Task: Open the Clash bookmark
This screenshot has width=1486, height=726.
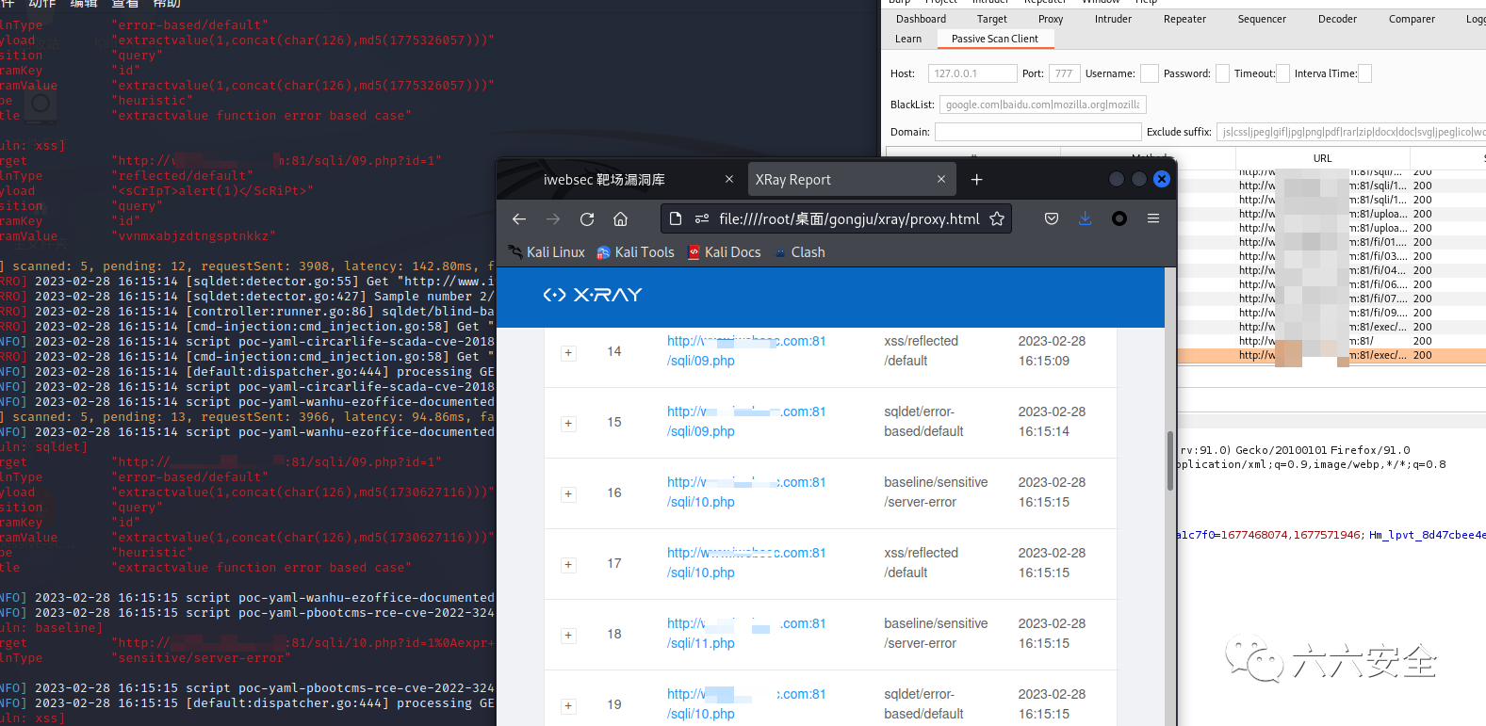Action: click(x=800, y=252)
